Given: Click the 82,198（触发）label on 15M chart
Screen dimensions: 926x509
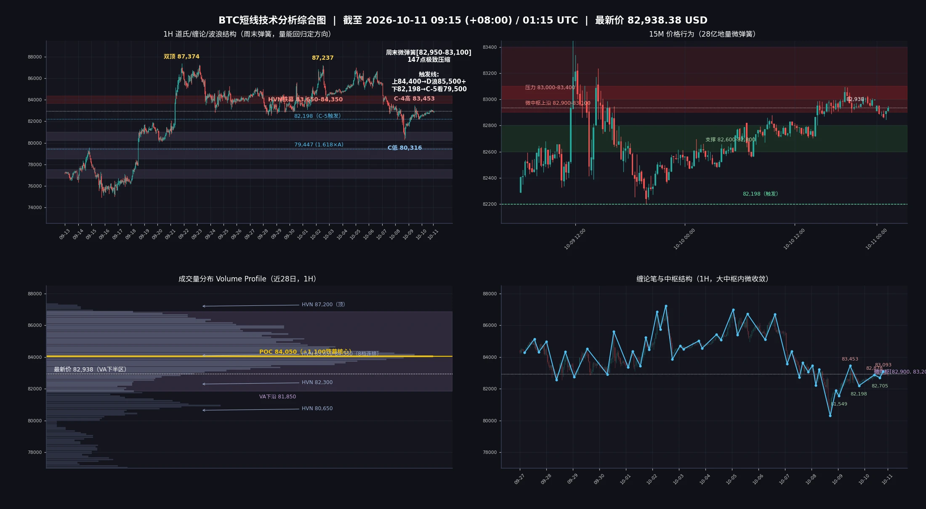Looking at the screenshot, I should click(760, 194).
